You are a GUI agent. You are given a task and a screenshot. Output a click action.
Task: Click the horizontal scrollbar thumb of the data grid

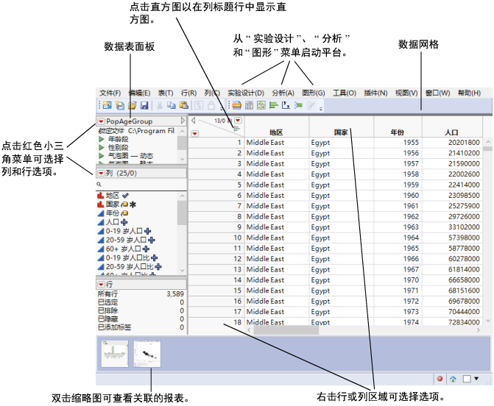(286, 330)
